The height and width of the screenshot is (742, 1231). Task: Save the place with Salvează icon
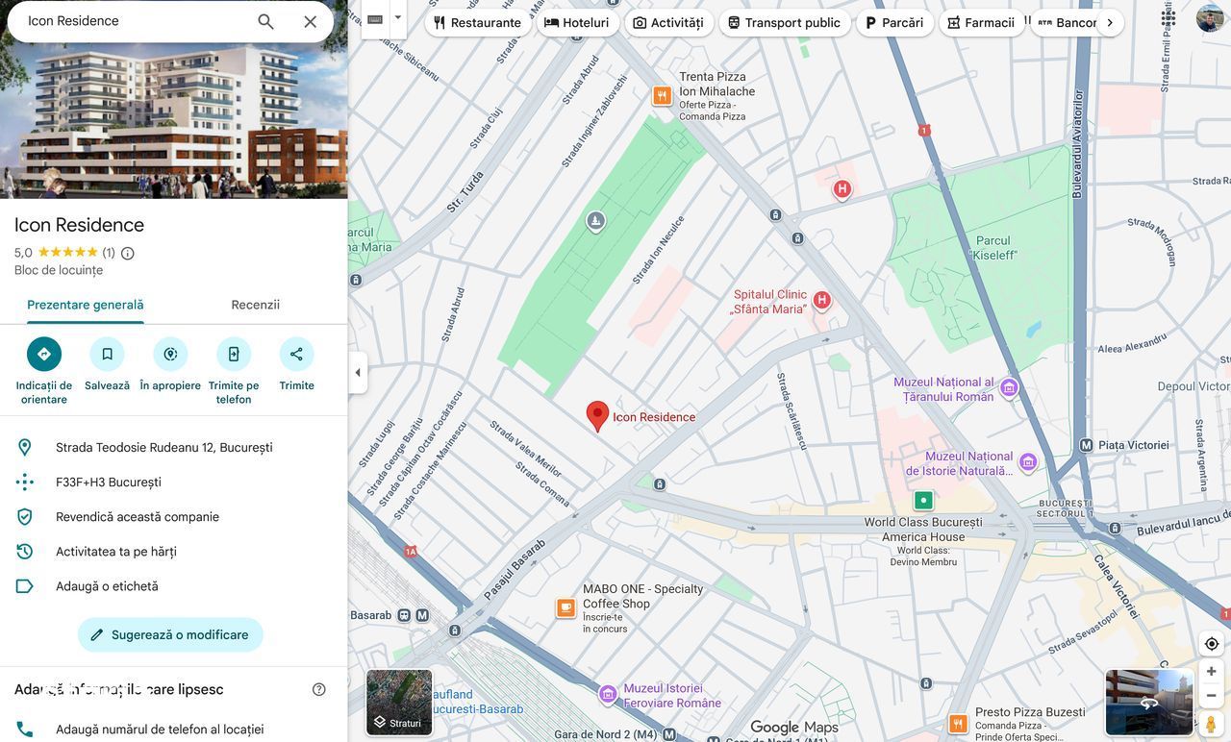coord(107,355)
